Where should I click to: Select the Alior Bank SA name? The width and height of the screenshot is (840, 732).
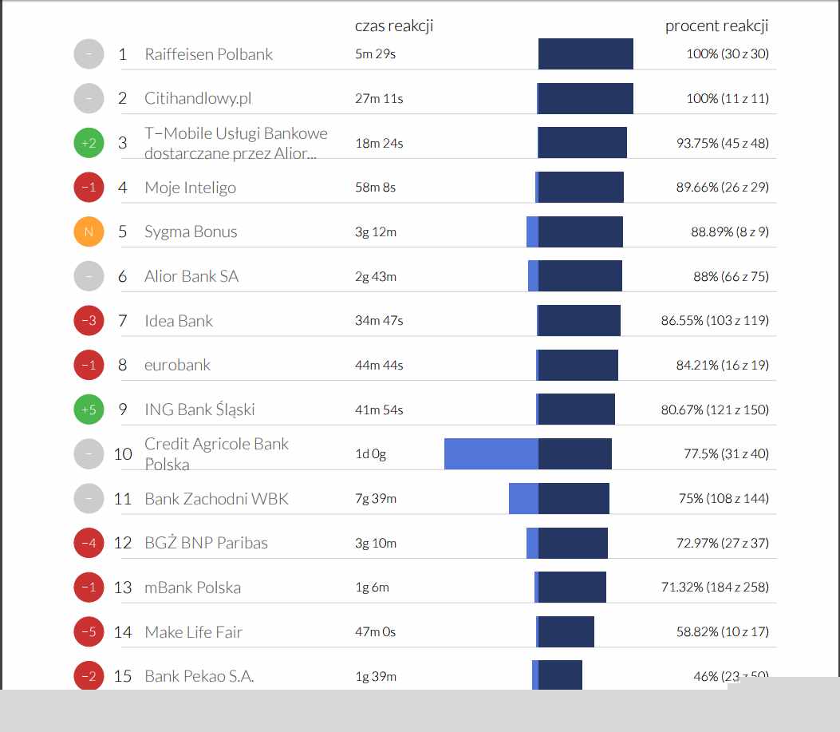[x=191, y=276]
